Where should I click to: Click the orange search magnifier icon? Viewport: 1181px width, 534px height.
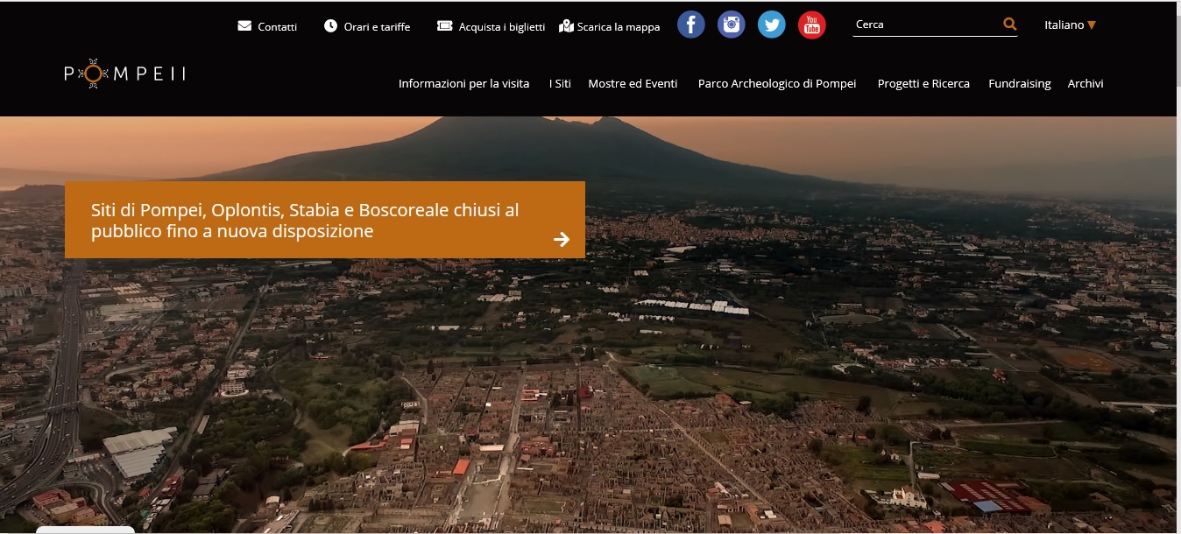[x=1009, y=25]
